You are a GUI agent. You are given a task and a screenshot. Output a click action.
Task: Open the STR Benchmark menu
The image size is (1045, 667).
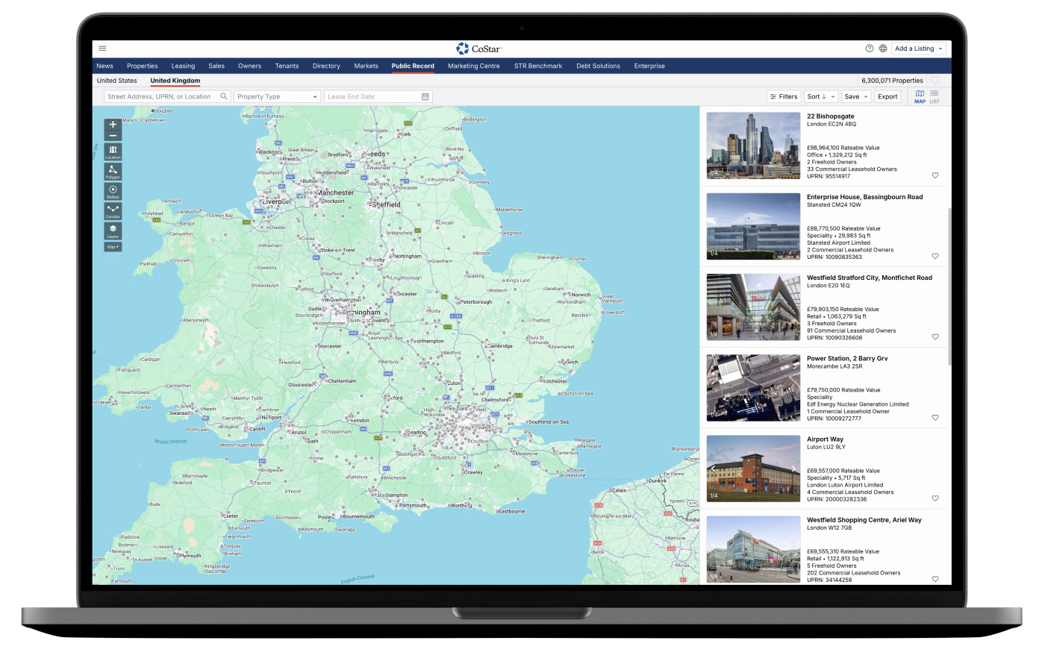pos(538,66)
